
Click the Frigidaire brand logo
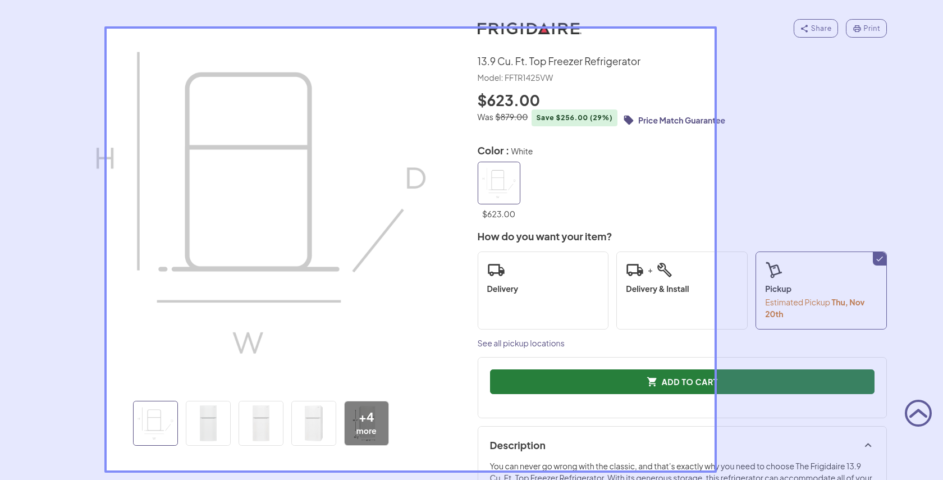(529, 29)
